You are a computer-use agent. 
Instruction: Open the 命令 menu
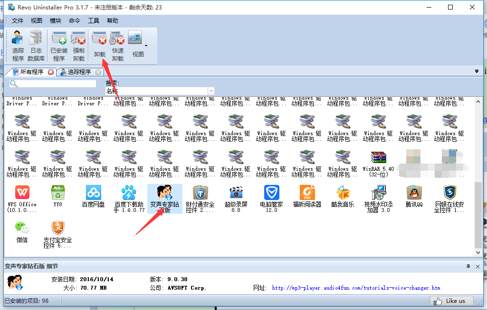tap(75, 21)
